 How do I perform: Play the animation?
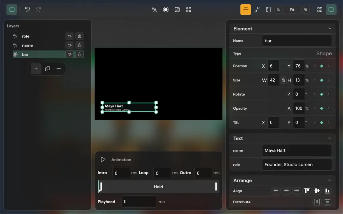[x=103, y=159]
